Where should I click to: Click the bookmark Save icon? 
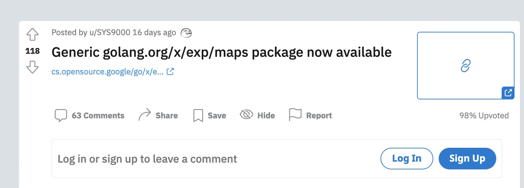pyautogui.click(x=198, y=115)
